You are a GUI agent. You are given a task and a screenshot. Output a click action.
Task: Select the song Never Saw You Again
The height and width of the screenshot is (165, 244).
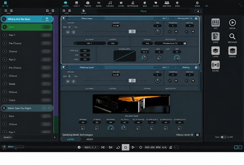coord(27,108)
